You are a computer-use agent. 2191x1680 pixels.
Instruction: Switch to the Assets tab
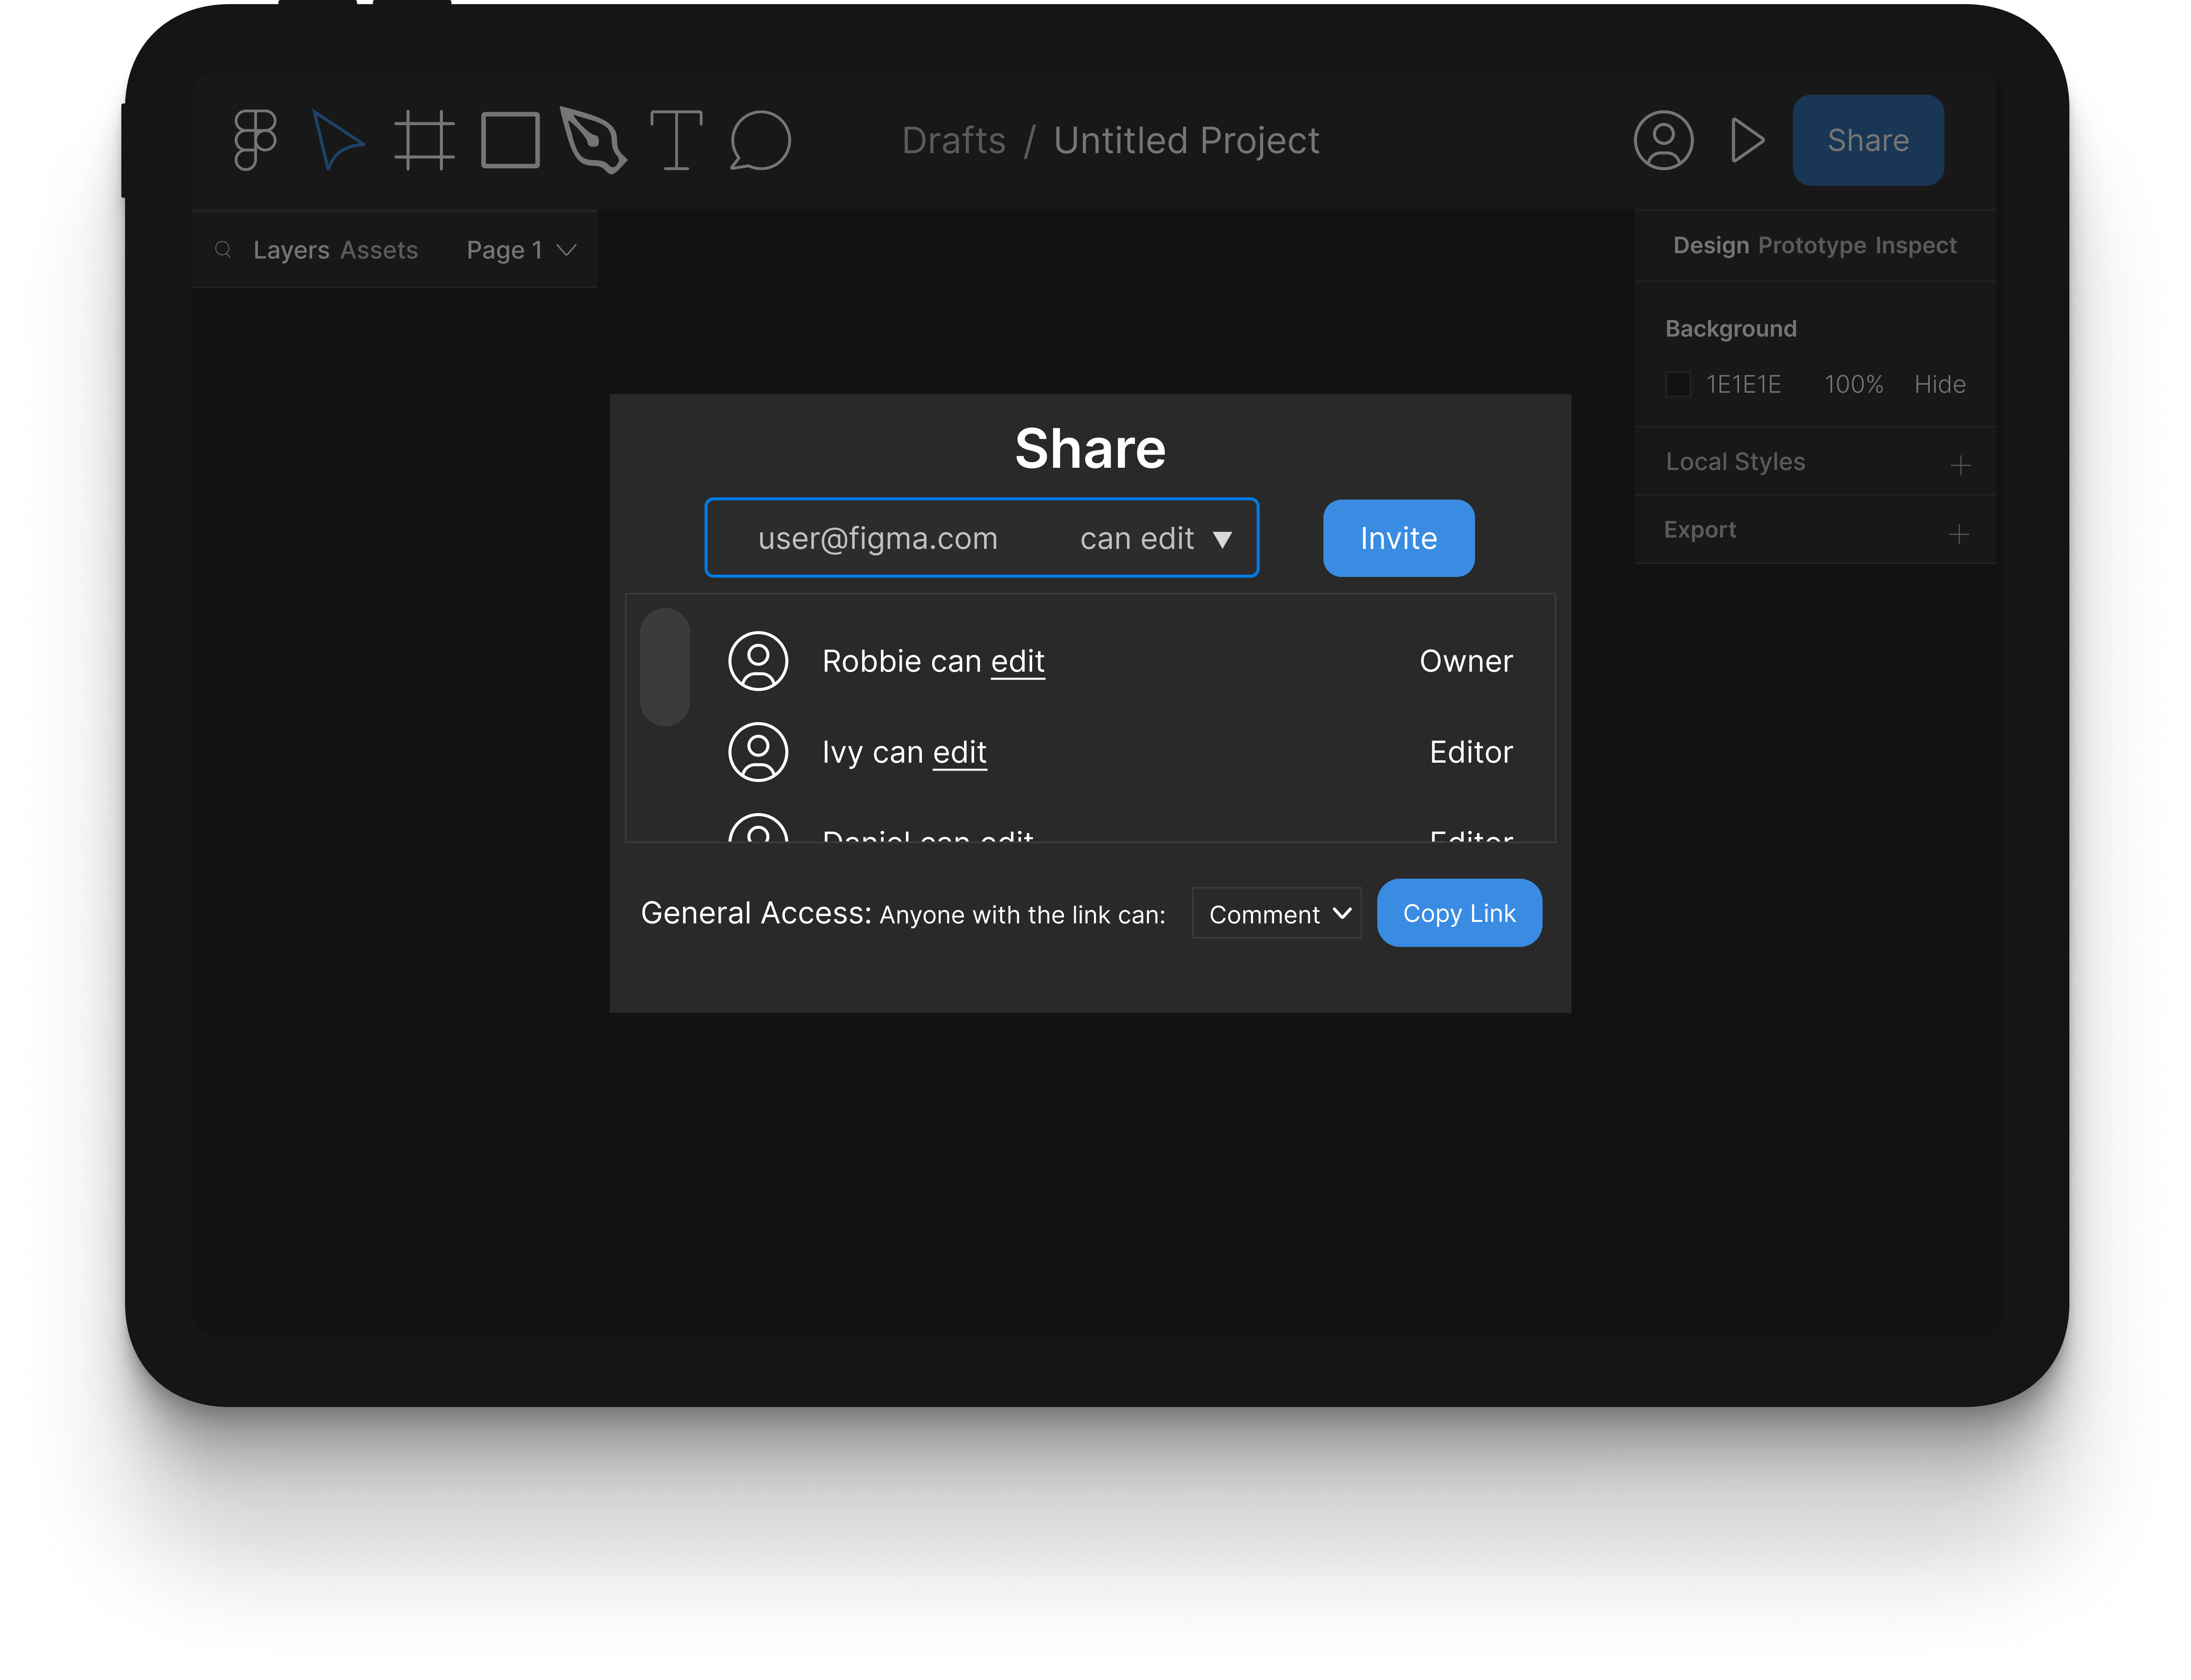point(379,250)
